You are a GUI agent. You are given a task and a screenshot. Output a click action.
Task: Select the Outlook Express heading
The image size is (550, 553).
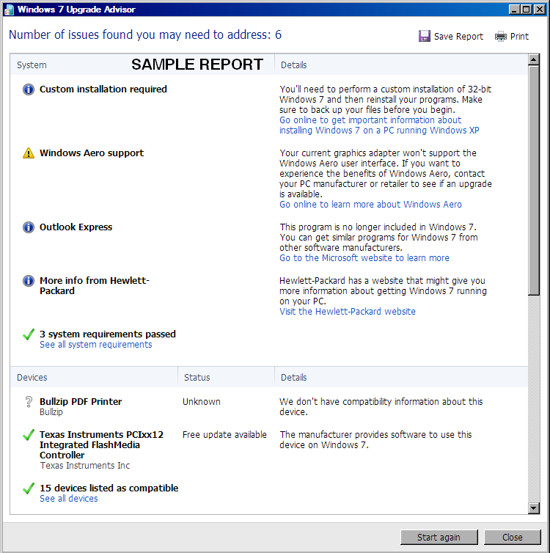coord(76,227)
